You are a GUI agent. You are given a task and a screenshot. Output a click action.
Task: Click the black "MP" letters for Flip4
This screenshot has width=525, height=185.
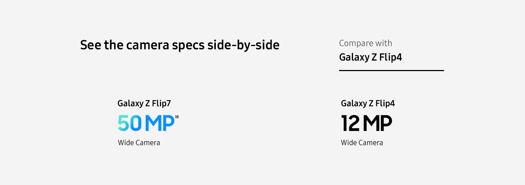[x=377, y=123]
